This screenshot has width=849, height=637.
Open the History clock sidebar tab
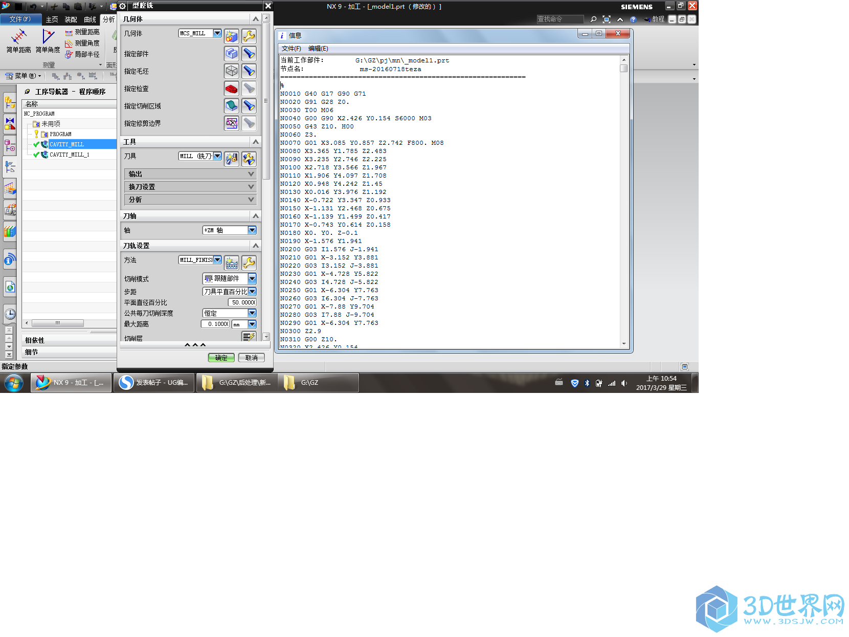click(x=10, y=314)
